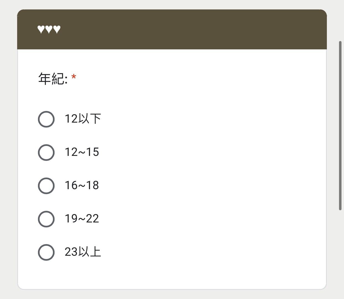Click empty white space beside 年紀: title

(194, 79)
